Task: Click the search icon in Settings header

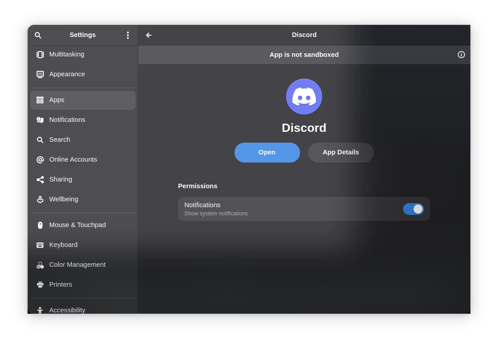Action: [38, 35]
